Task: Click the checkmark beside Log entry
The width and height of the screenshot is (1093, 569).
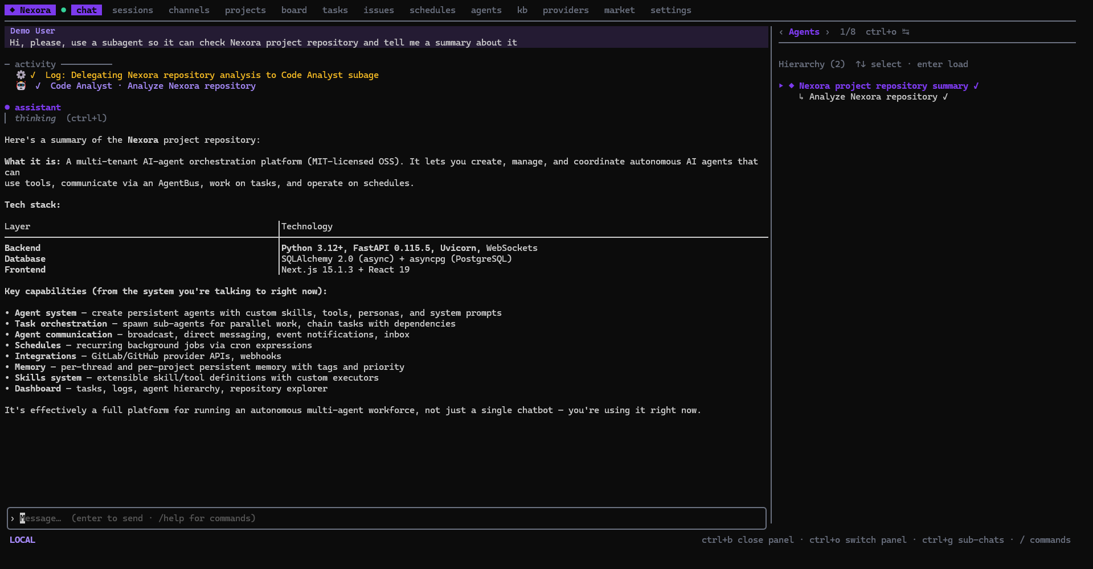Action: [x=33, y=75]
